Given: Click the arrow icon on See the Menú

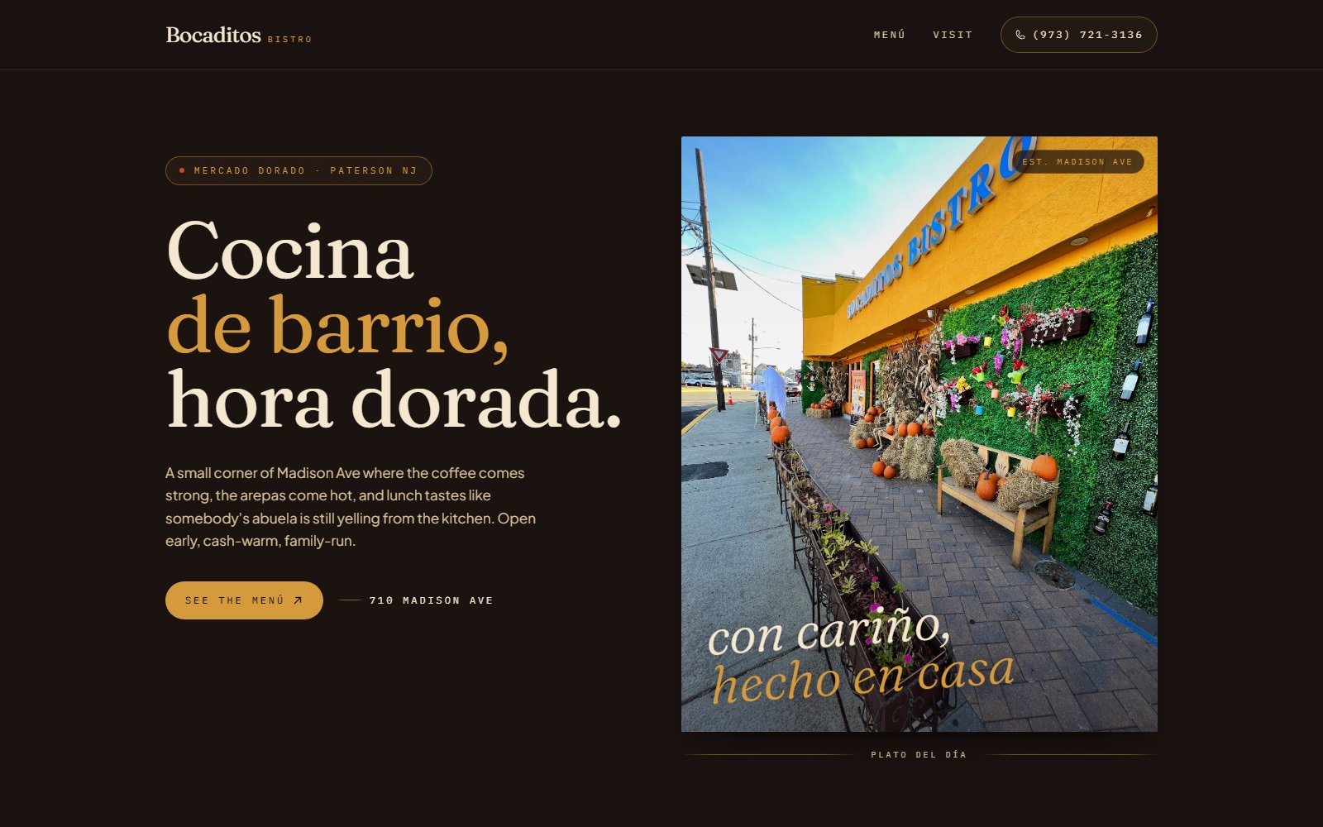Looking at the screenshot, I should click(x=298, y=600).
